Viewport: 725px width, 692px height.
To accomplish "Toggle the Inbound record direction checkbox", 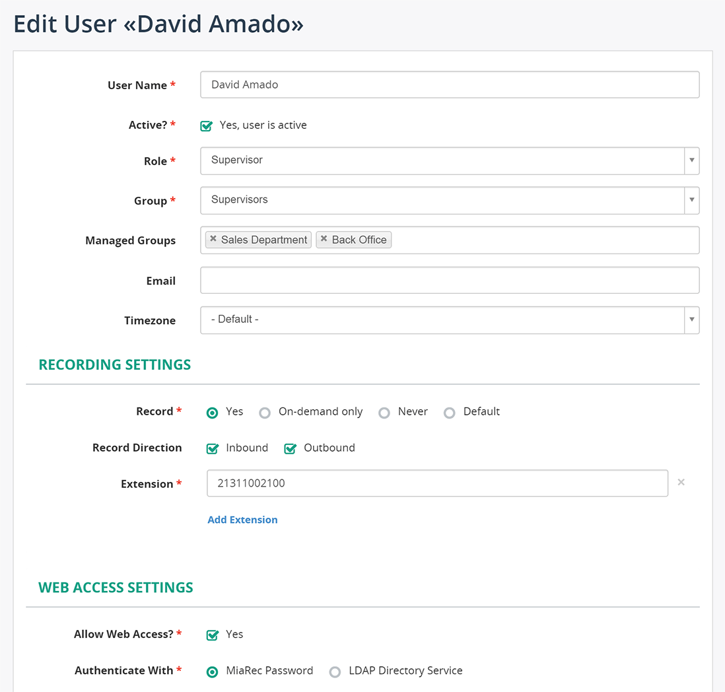I will pyautogui.click(x=213, y=448).
